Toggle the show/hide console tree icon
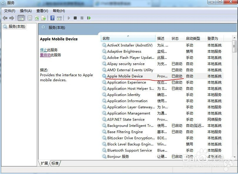The image size is (238, 174). pyautogui.click(x=21, y=18)
